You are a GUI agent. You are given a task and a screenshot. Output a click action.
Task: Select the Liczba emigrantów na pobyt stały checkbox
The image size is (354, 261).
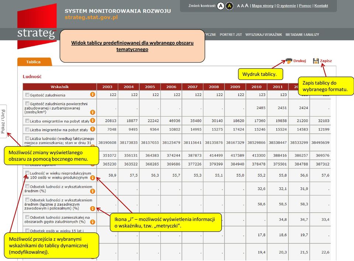coord(27,121)
